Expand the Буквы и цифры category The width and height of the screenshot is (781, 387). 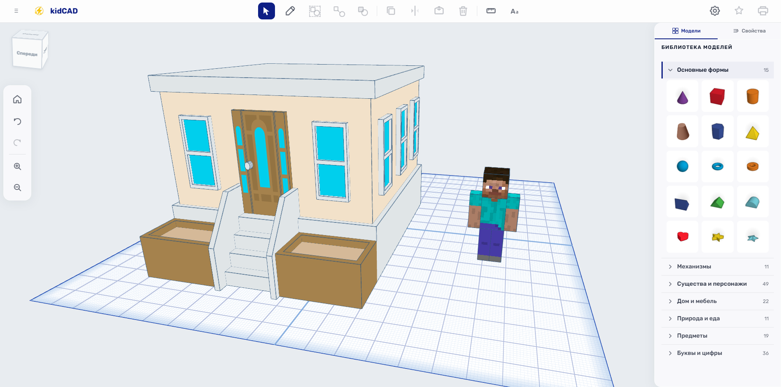[718, 353]
